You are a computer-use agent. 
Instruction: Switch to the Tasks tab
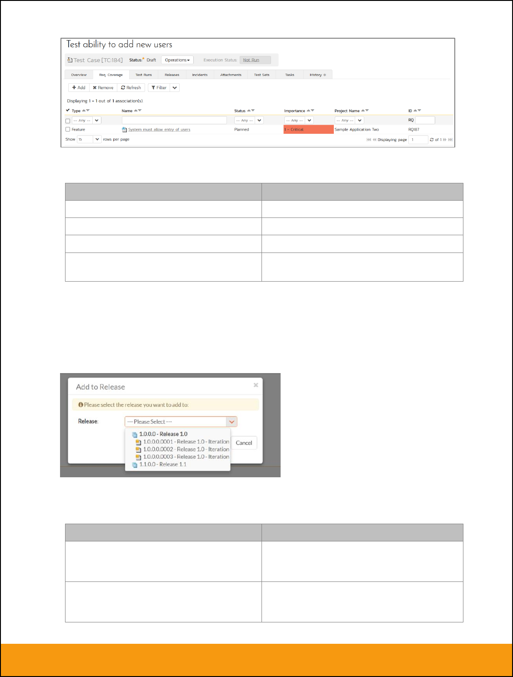(290, 75)
